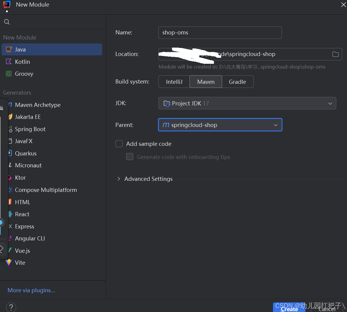Click the Groovy G icon
The width and height of the screenshot is (347, 312).
9,74
